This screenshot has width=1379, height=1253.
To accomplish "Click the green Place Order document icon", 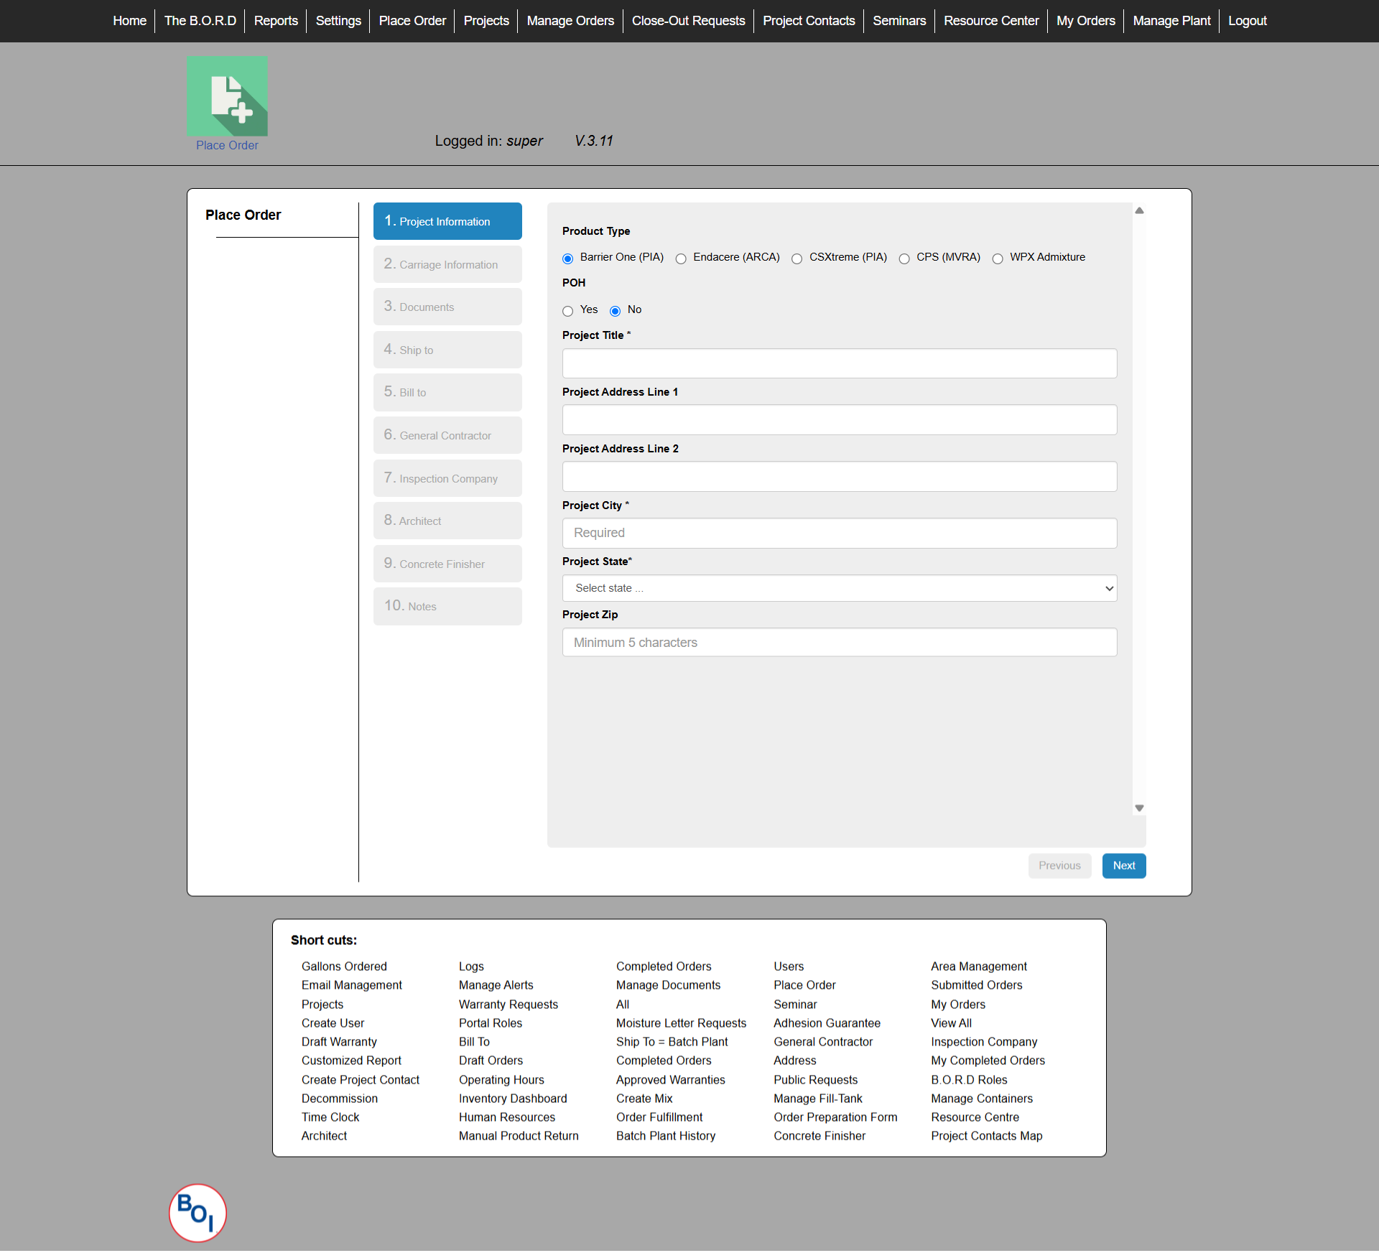I will pyautogui.click(x=227, y=96).
